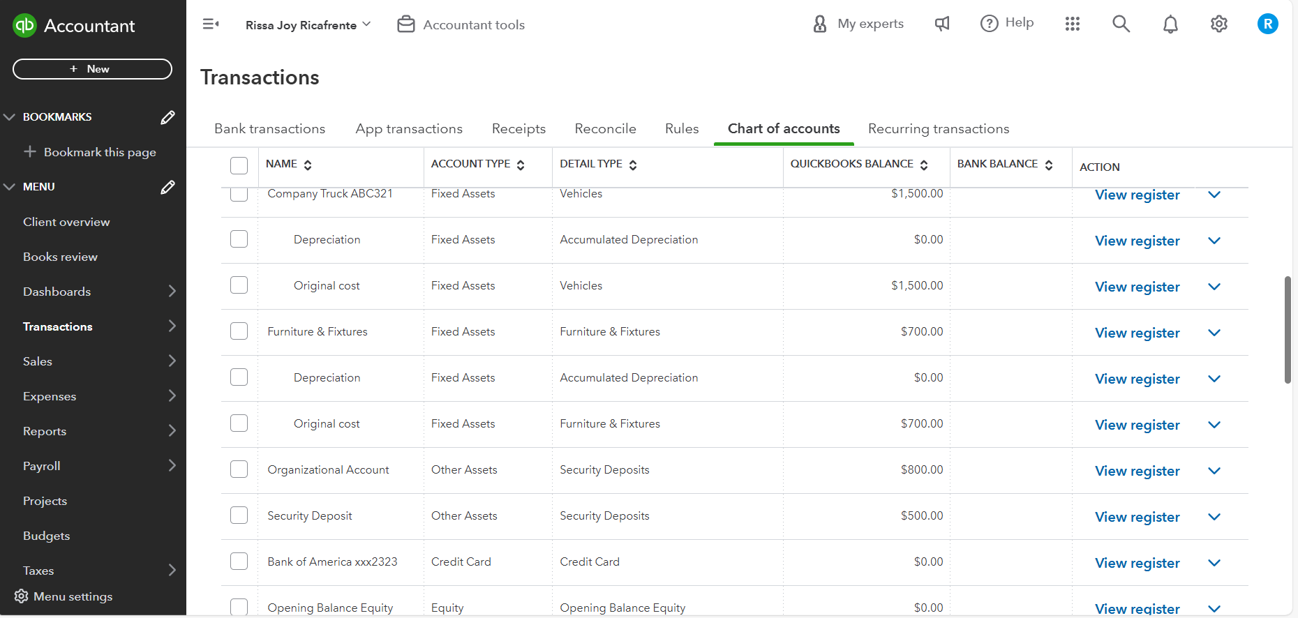This screenshot has width=1298, height=618.
Task: Open Accountant tools briefcase icon
Action: tap(406, 24)
